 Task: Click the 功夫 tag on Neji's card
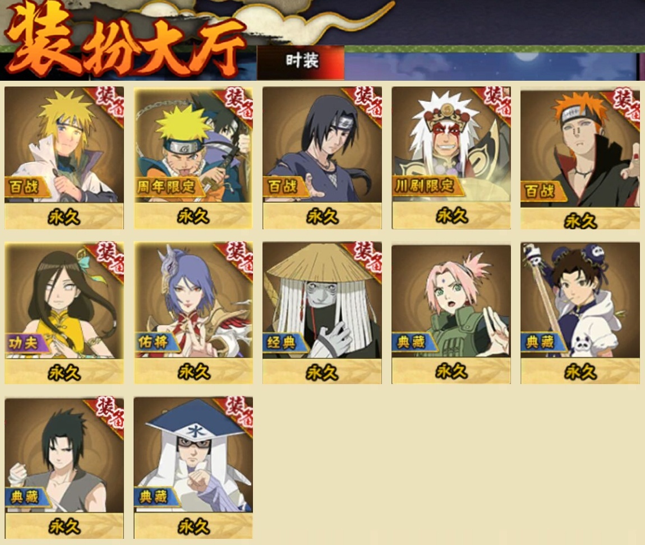click(x=24, y=342)
